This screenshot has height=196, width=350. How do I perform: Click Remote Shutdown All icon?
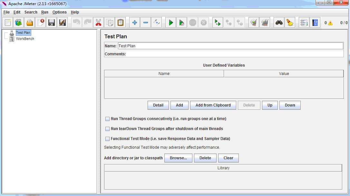pos(240,23)
